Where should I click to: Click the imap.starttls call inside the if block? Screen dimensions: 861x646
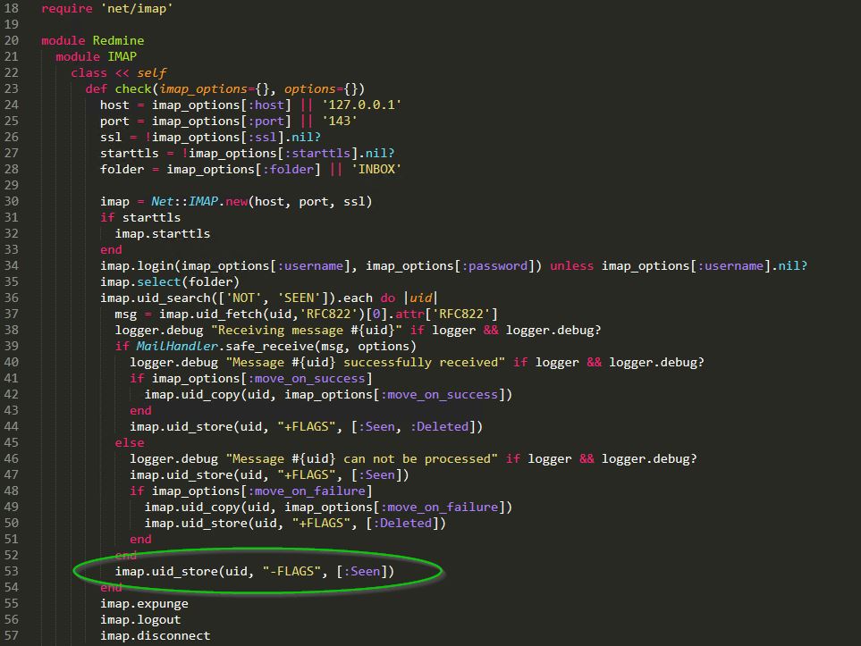[x=163, y=234]
